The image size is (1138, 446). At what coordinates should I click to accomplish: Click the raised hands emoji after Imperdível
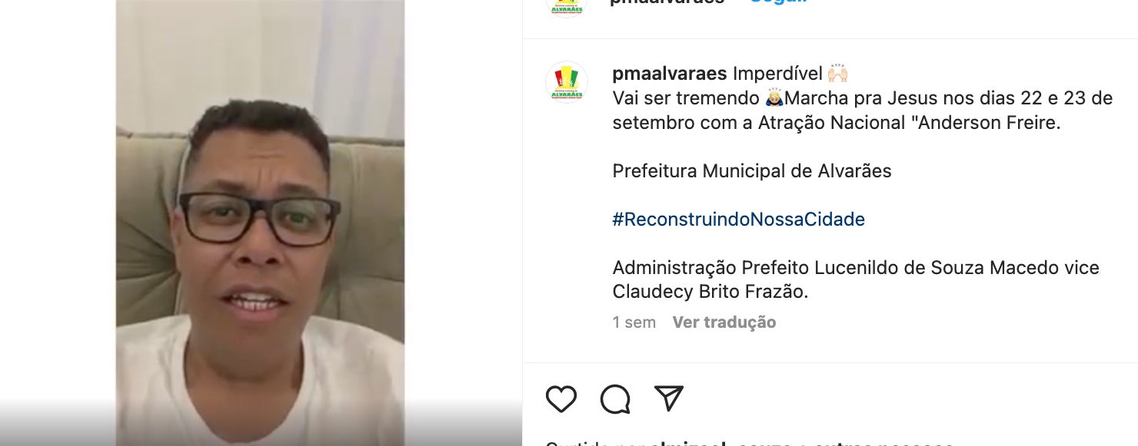click(837, 74)
